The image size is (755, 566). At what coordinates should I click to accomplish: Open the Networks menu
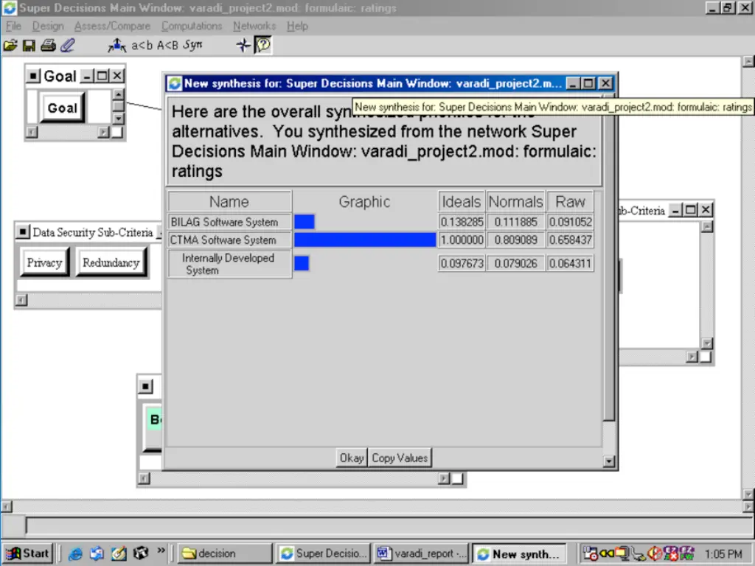coord(254,26)
